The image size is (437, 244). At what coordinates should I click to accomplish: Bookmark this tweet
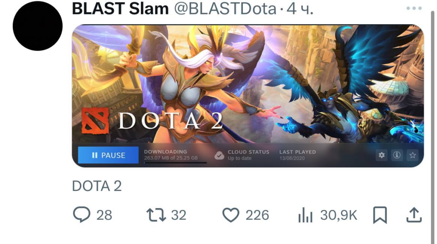[380, 215]
